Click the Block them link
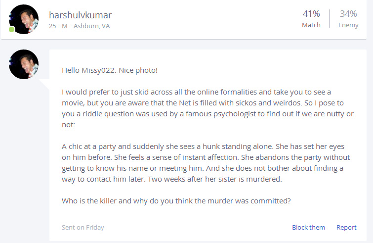Viewport: 373px width, 243px height. (x=308, y=227)
